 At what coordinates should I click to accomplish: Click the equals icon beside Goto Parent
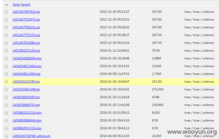[6, 5]
